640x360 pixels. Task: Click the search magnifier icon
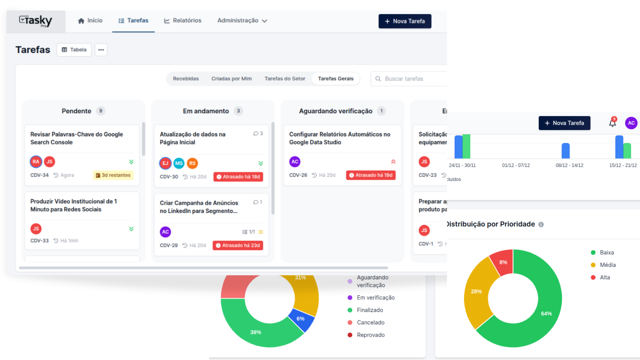click(x=378, y=79)
